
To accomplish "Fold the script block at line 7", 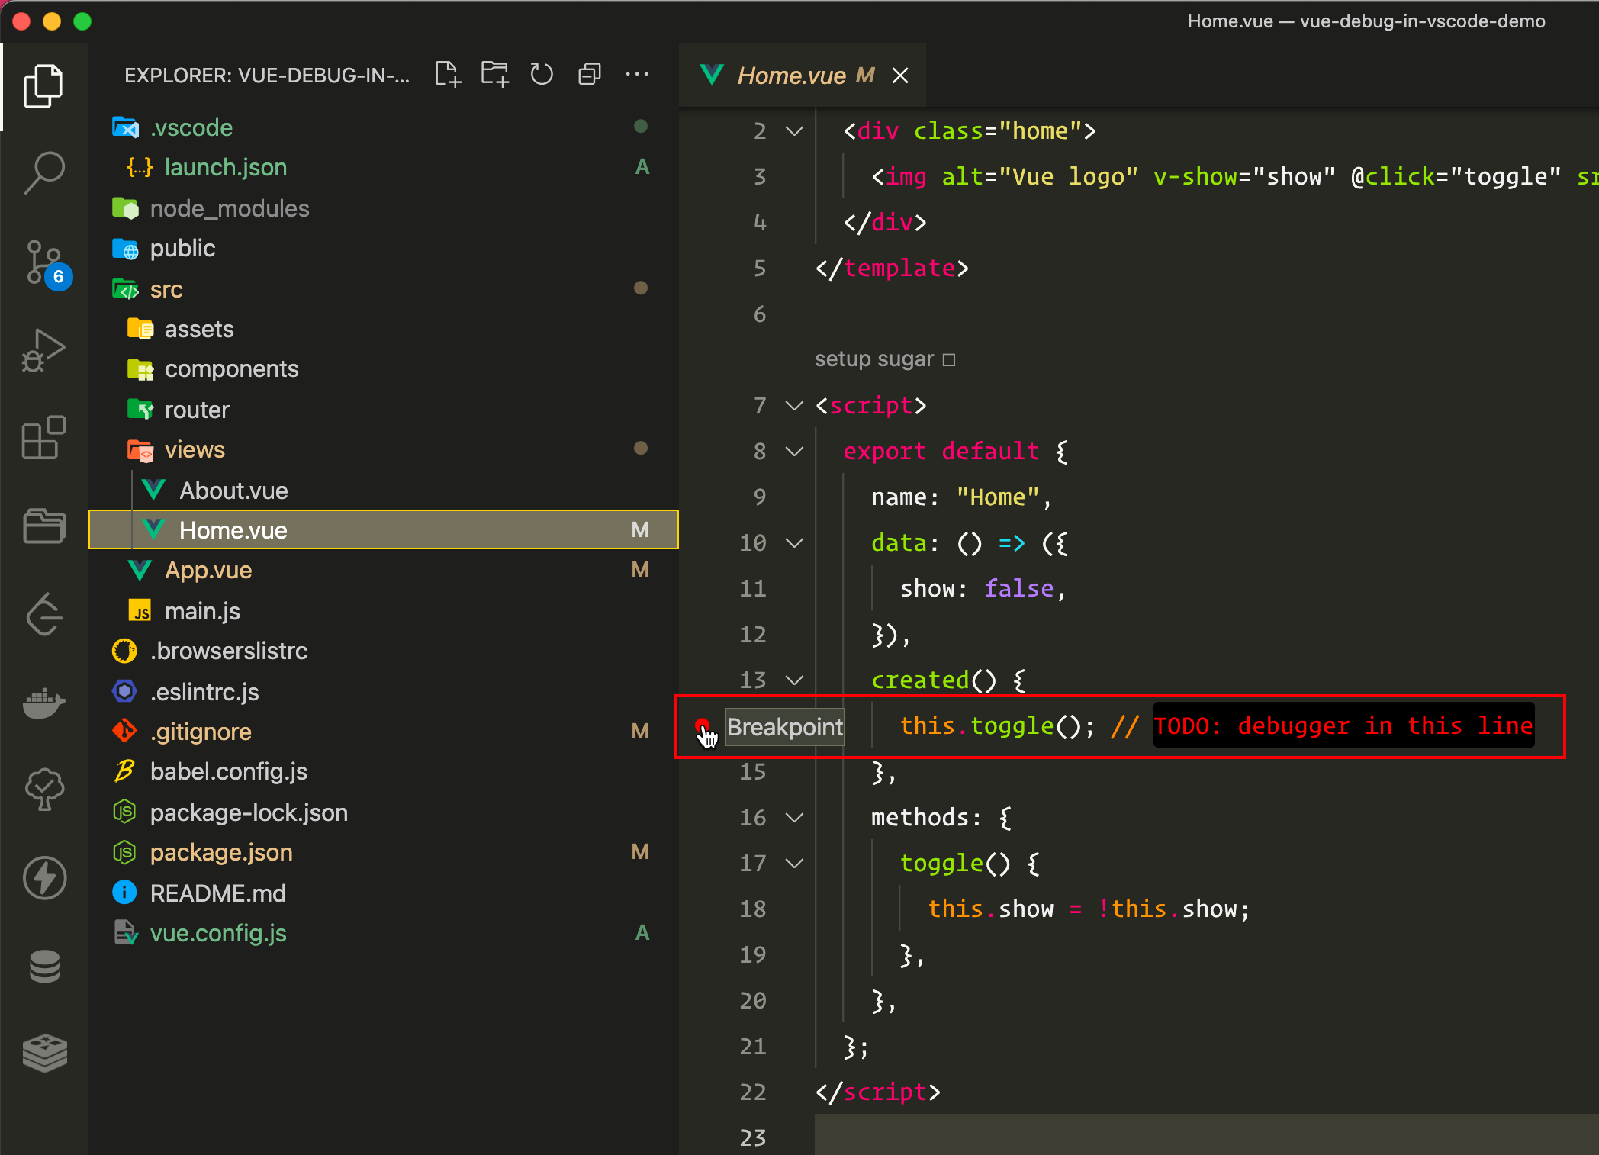I will click(x=794, y=406).
